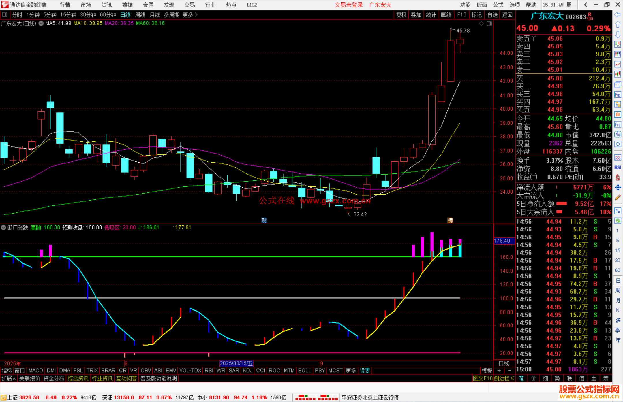Click the diamond icon at chart top right

coord(481,24)
